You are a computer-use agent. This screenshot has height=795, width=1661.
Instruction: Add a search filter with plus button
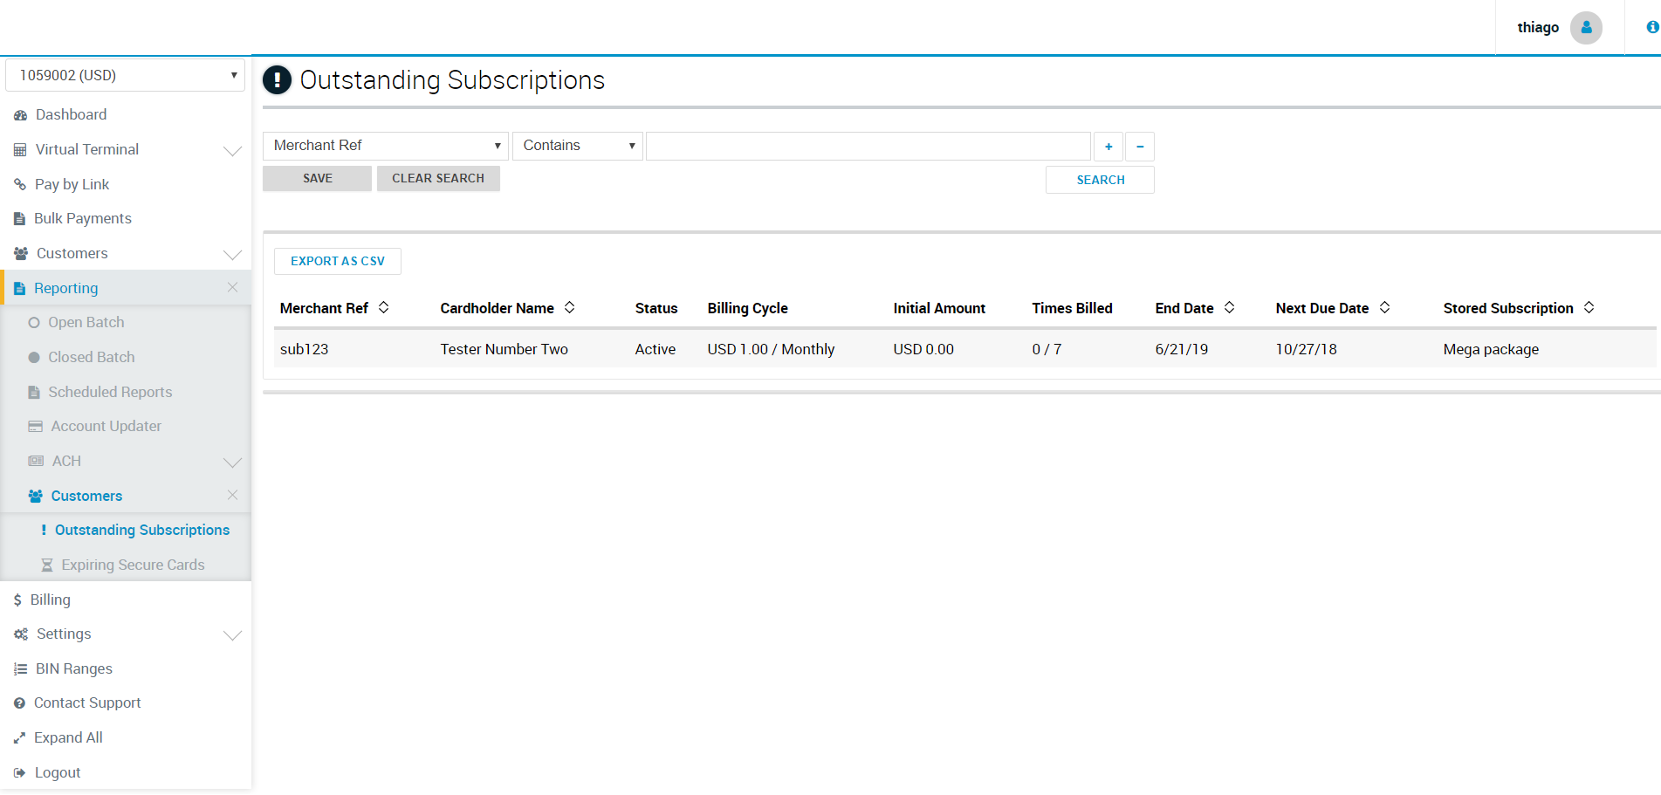coord(1108,147)
